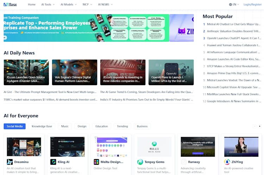264x175 pixels.
Task: Open the AI NEWS dropdown
Action: (105, 5)
